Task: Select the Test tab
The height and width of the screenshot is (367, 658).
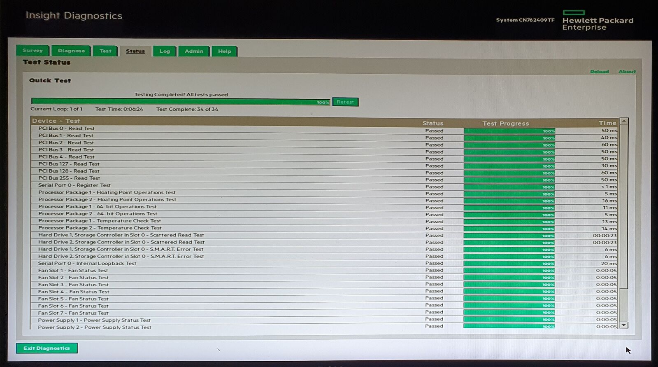Action: coord(105,51)
